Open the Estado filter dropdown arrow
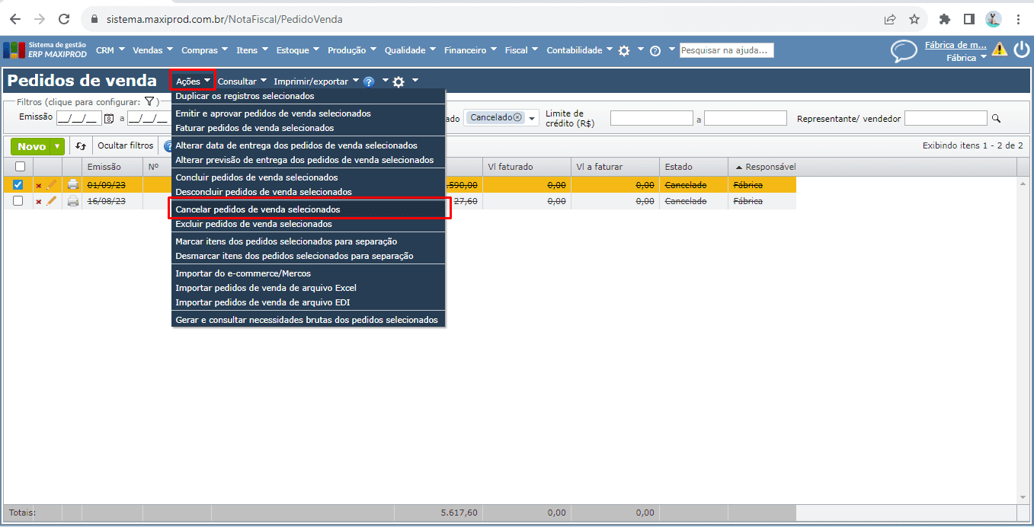The image size is (1034, 527). (x=533, y=118)
